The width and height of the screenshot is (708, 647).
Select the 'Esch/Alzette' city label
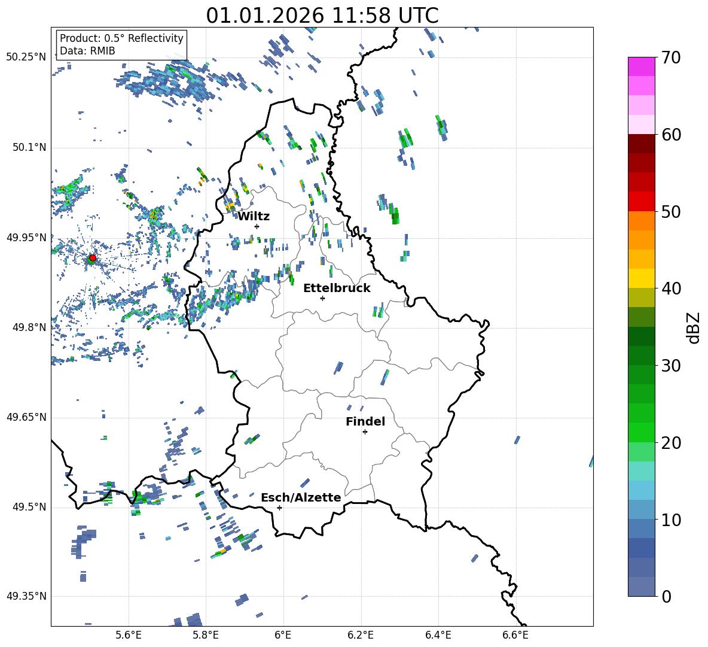[301, 497]
